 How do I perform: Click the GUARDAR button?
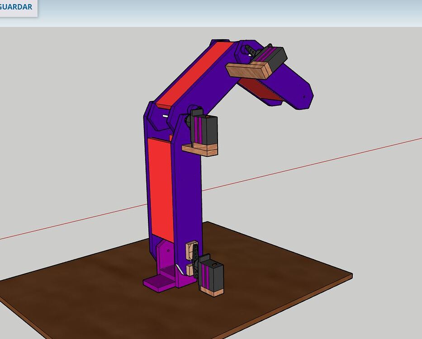(x=16, y=7)
